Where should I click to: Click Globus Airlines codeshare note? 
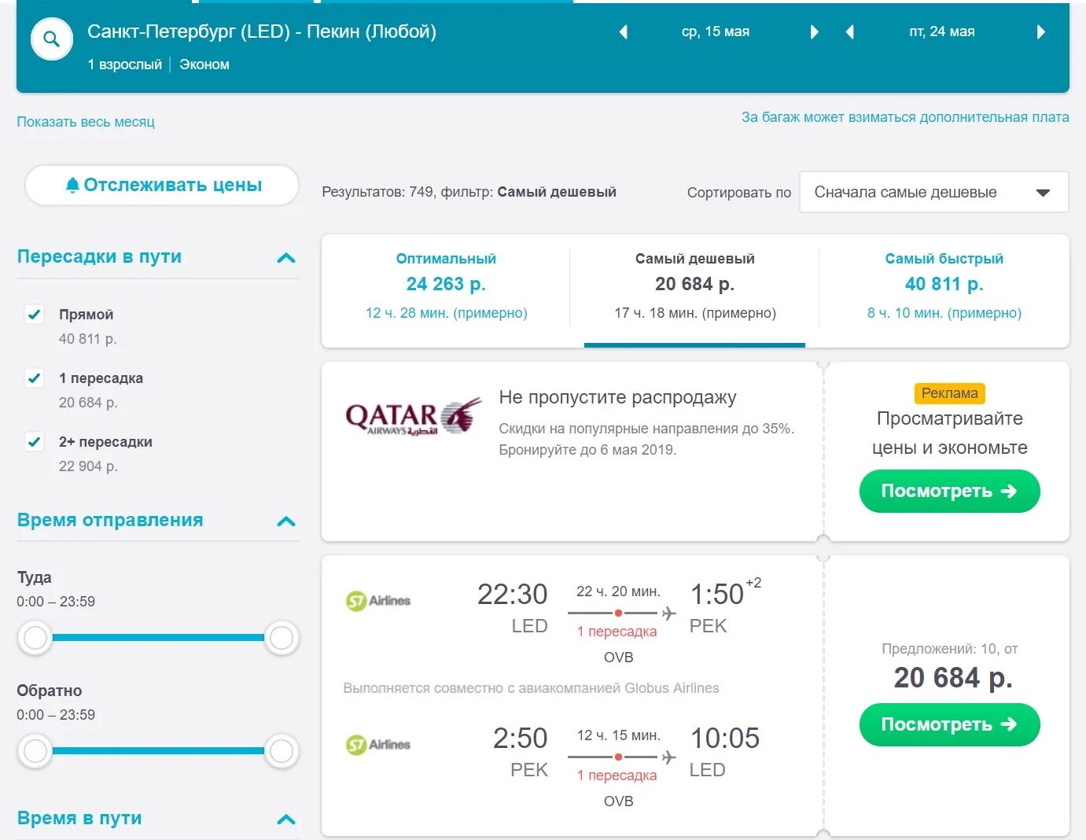(x=531, y=688)
